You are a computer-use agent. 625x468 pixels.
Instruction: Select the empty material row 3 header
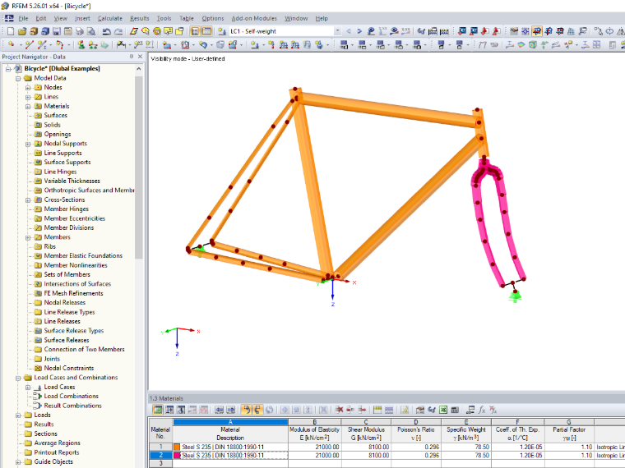pyautogui.click(x=160, y=463)
